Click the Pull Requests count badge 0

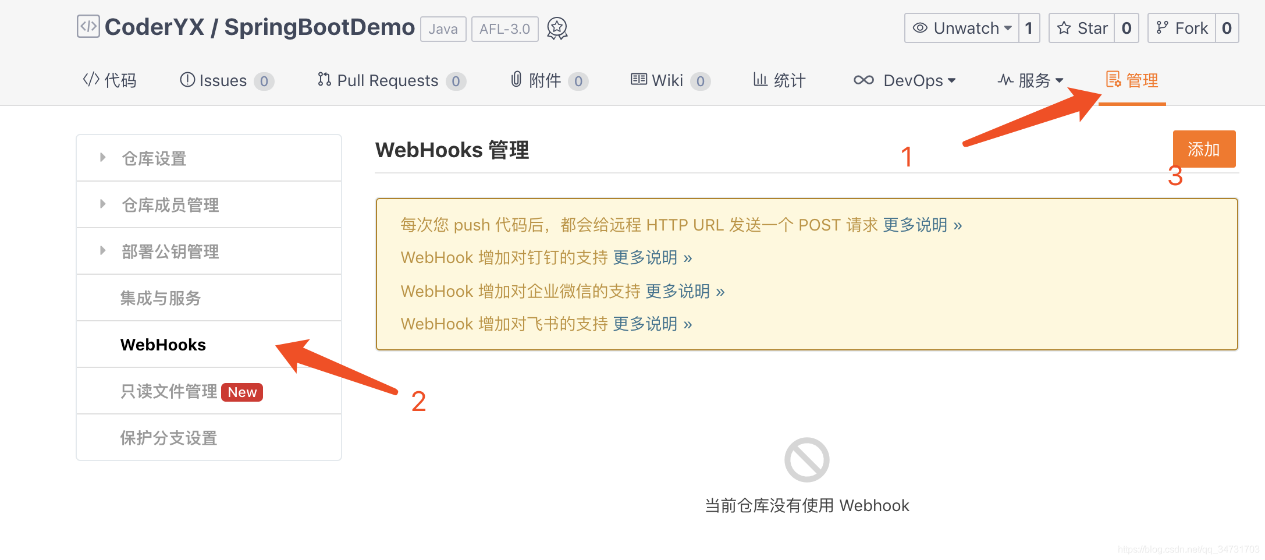[x=456, y=81]
